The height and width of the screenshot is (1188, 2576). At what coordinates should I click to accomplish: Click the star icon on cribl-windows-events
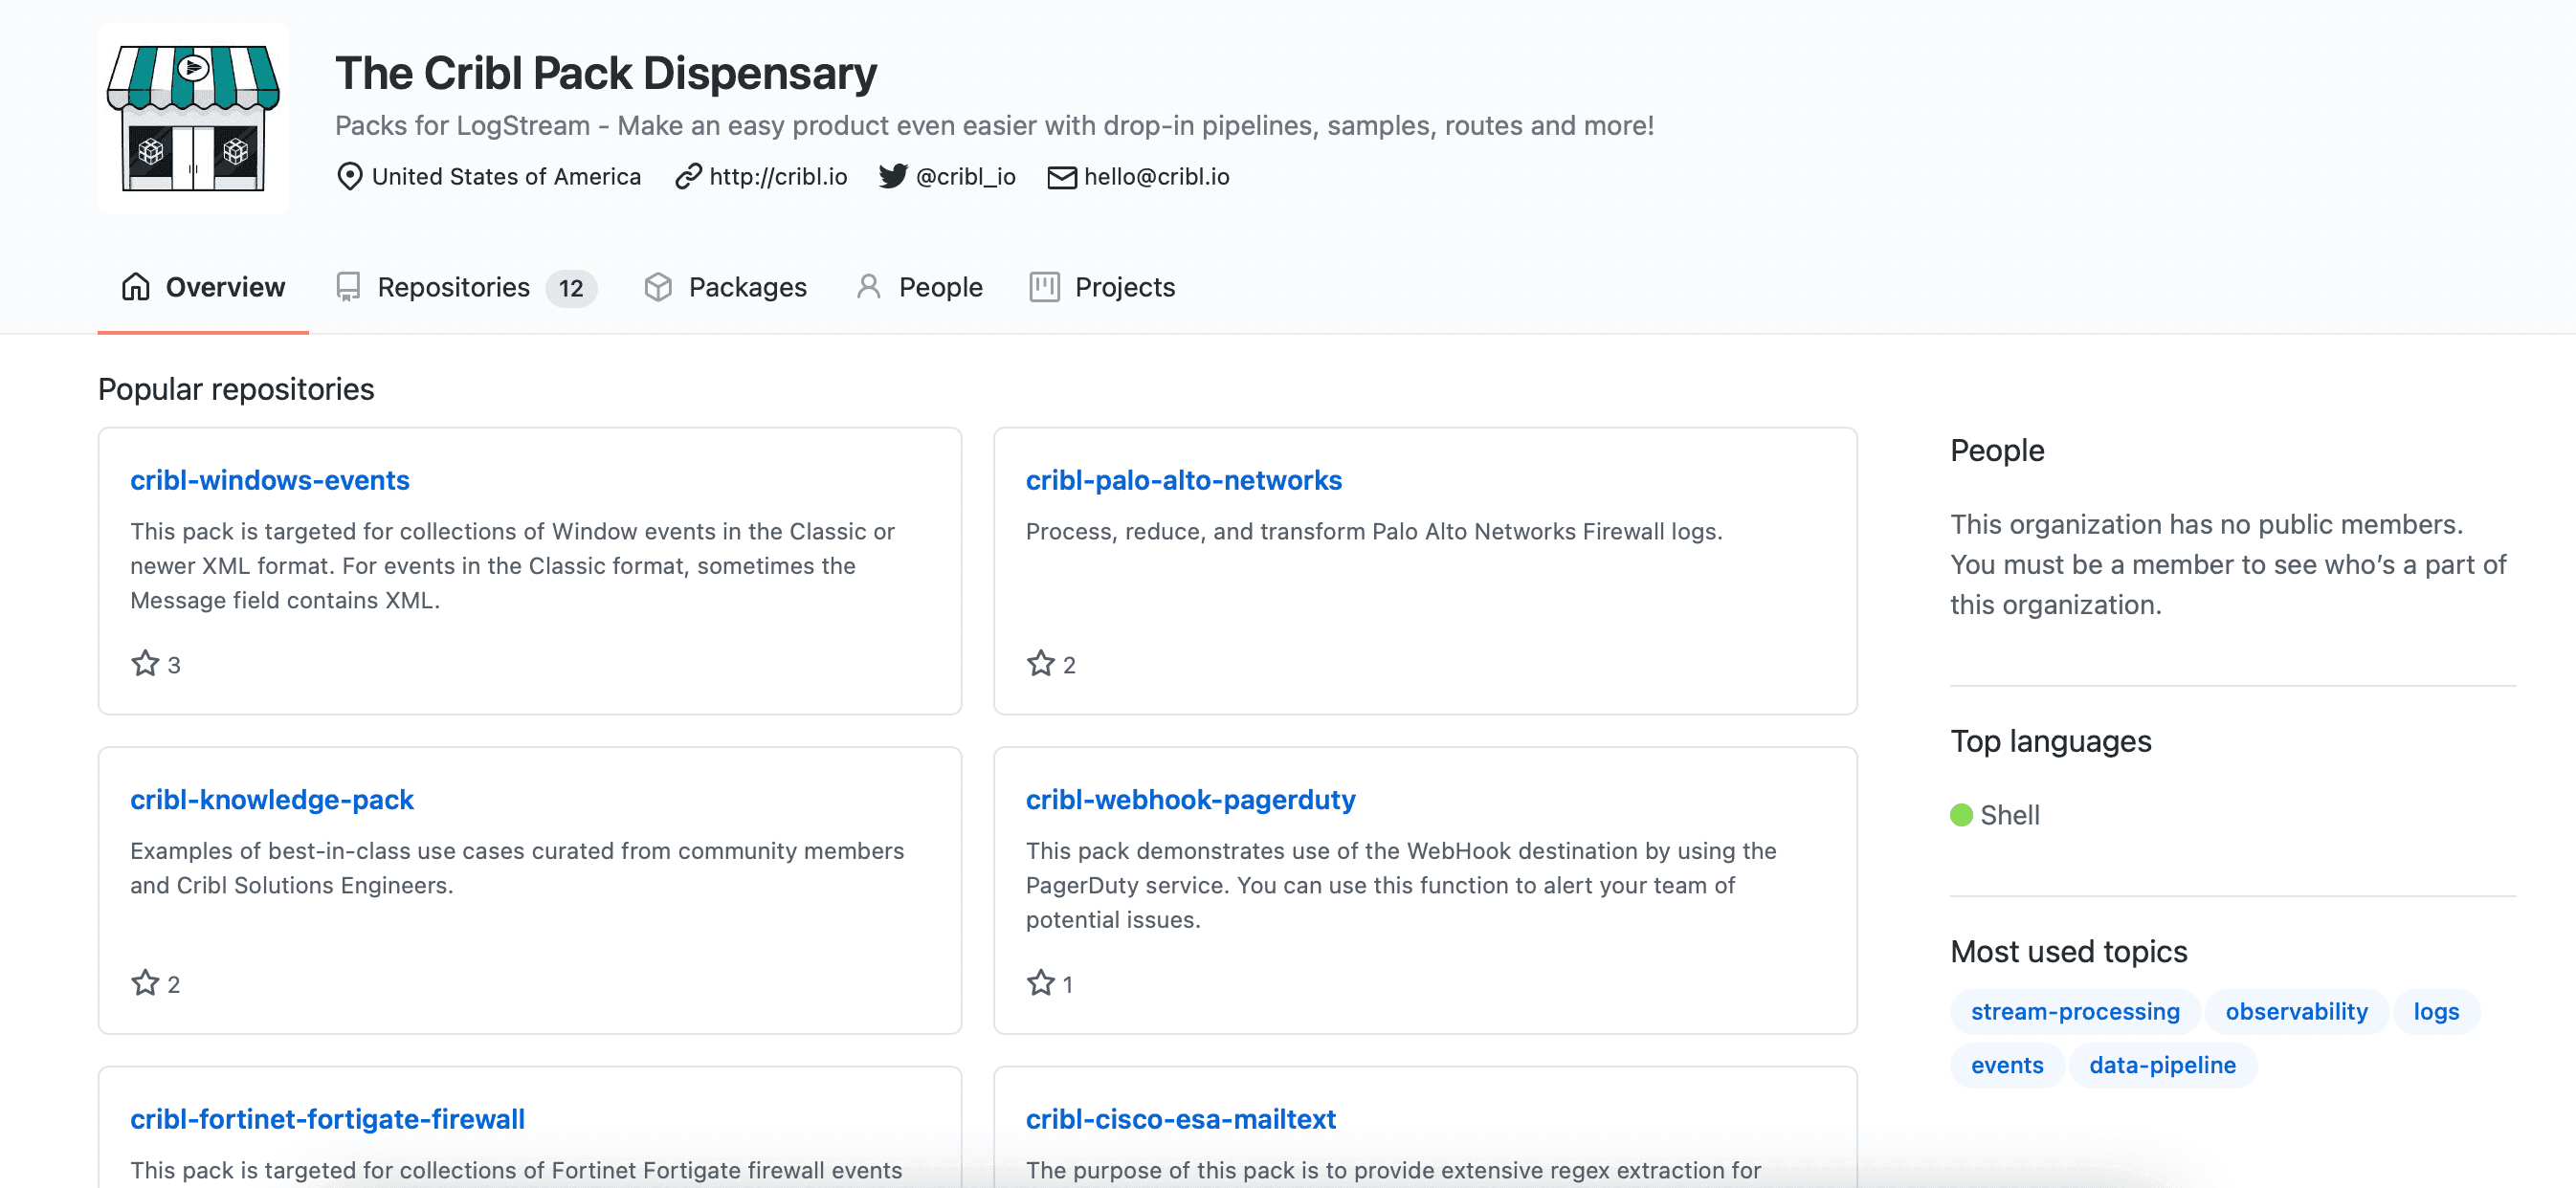click(145, 664)
